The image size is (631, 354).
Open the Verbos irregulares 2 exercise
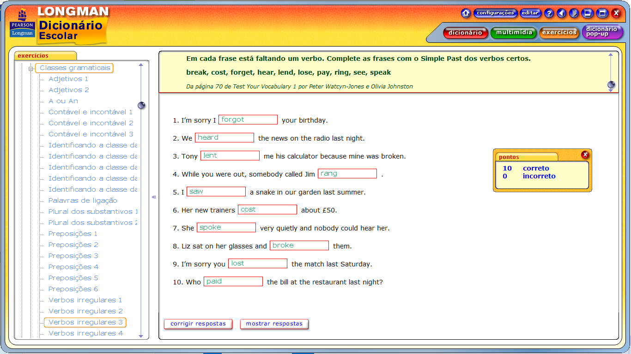[x=86, y=311]
